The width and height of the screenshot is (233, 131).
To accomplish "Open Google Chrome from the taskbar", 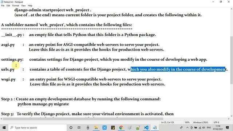I will [121, 128].
